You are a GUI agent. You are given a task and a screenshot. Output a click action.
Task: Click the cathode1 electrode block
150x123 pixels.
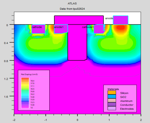click(x=100, y=29)
